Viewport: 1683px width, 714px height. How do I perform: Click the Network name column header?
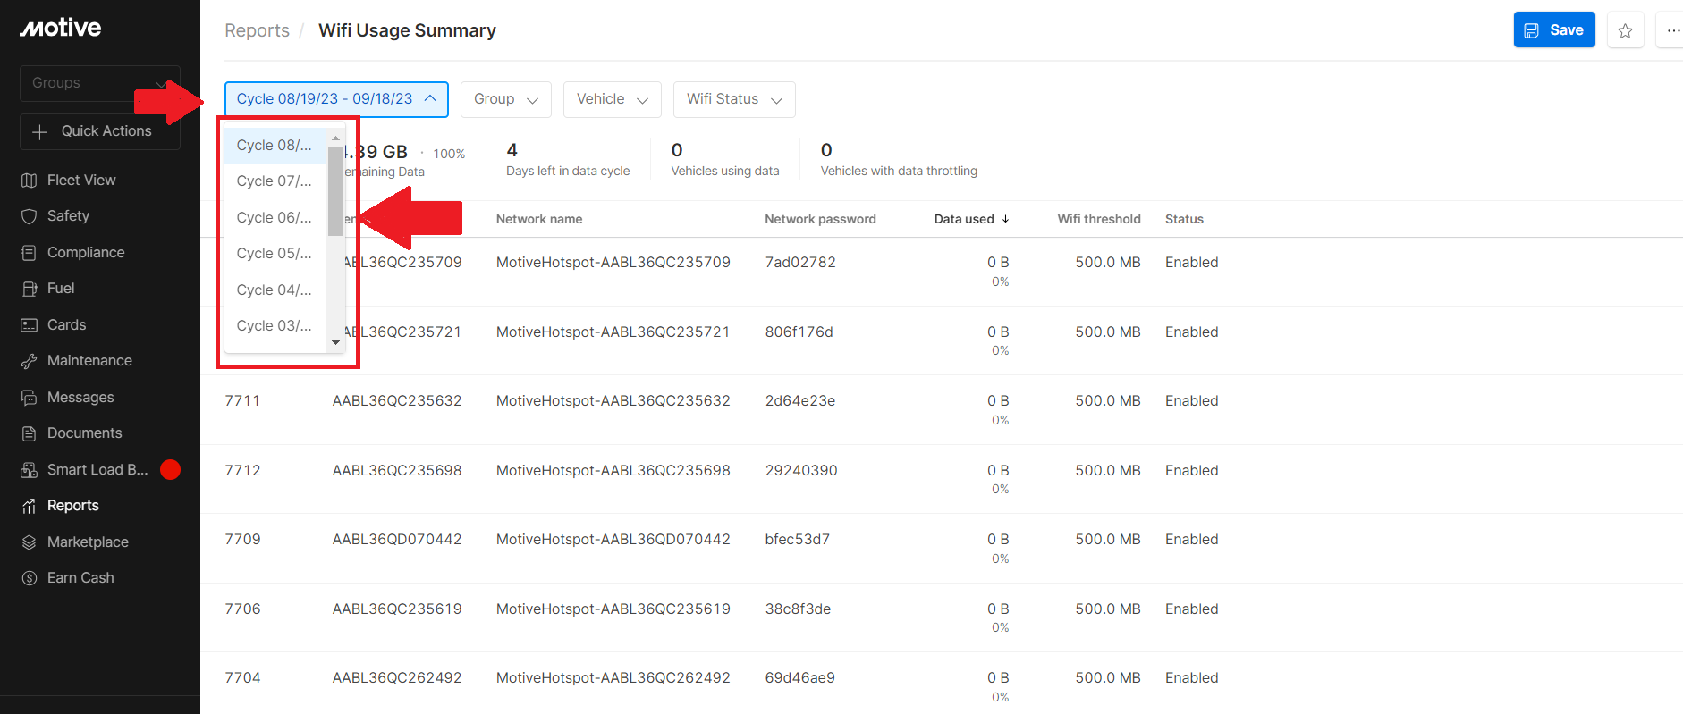[x=539, y=219]
